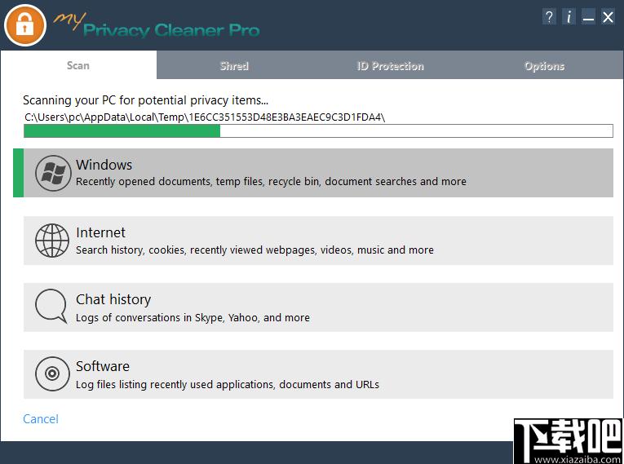Screen dimensions: 624x464
Task: Click the Chat history speech bubble icon
Action: [51, 307]
